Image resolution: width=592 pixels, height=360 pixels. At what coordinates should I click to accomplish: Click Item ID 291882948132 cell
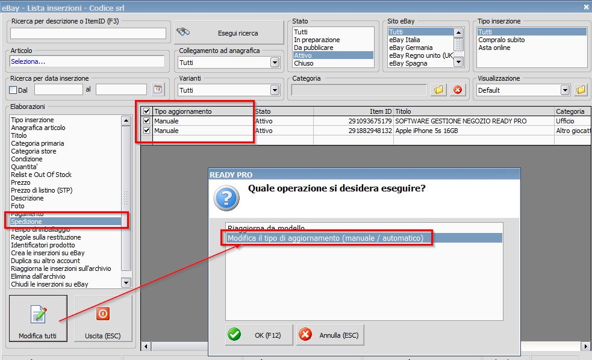tap(354, 131)
